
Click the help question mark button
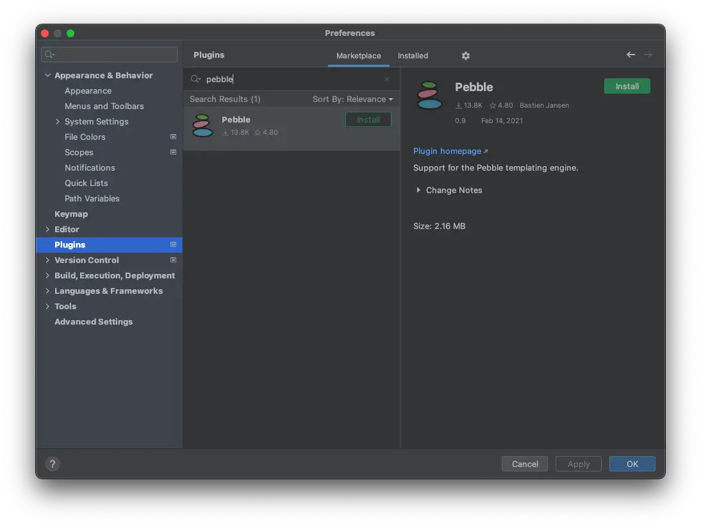(x=53, y=464)
